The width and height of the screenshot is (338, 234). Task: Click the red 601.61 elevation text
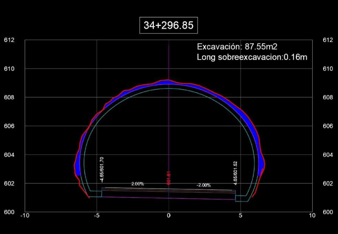point(169,178)
